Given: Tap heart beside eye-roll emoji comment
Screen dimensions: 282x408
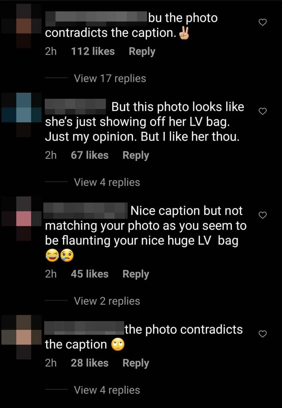Looking at the screenshot, I should point(263,334).
